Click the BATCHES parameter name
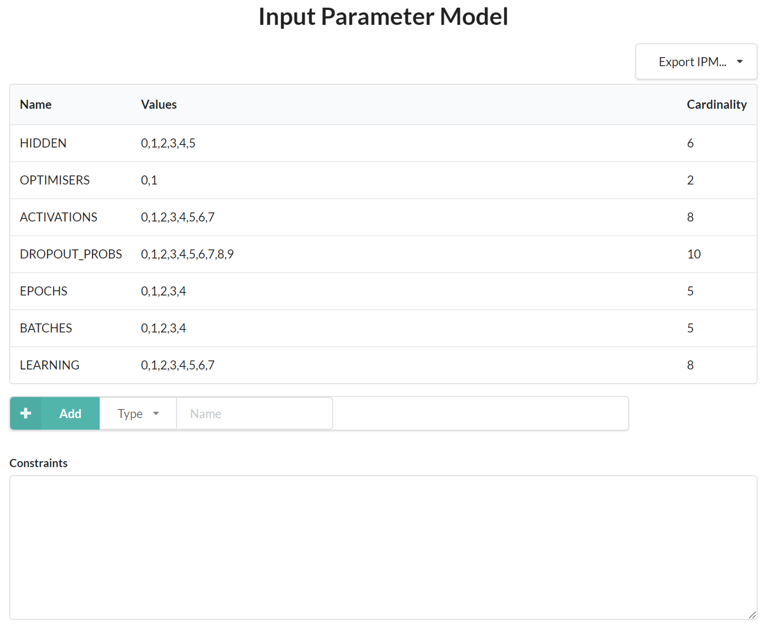Viewport: 767px width, 626px height. (x=46, y=328)
